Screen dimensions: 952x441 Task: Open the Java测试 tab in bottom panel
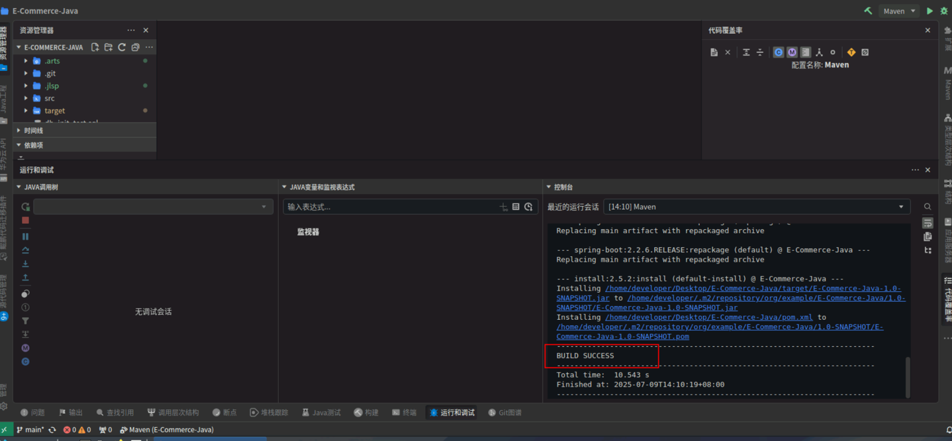(x=320, y=413)
